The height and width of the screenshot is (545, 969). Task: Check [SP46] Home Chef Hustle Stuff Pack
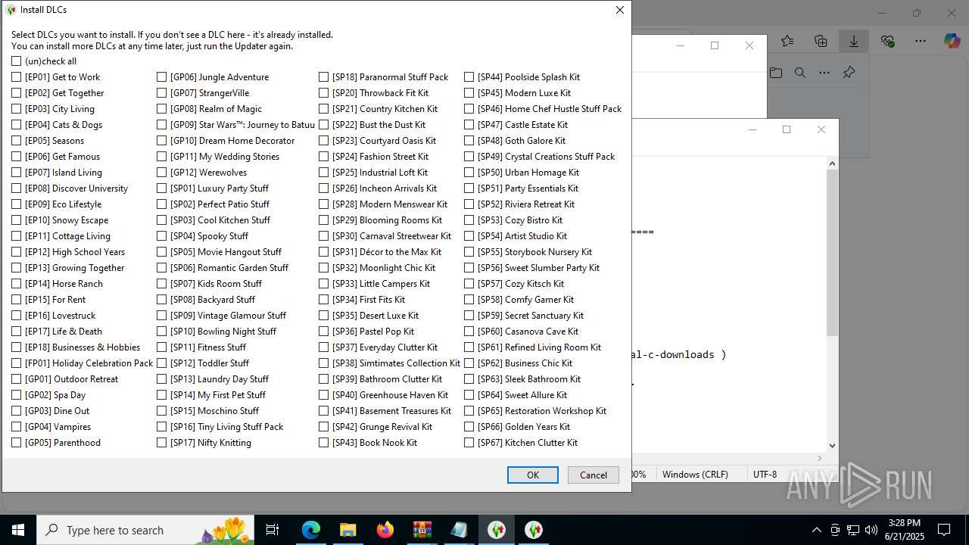point(469,109)
